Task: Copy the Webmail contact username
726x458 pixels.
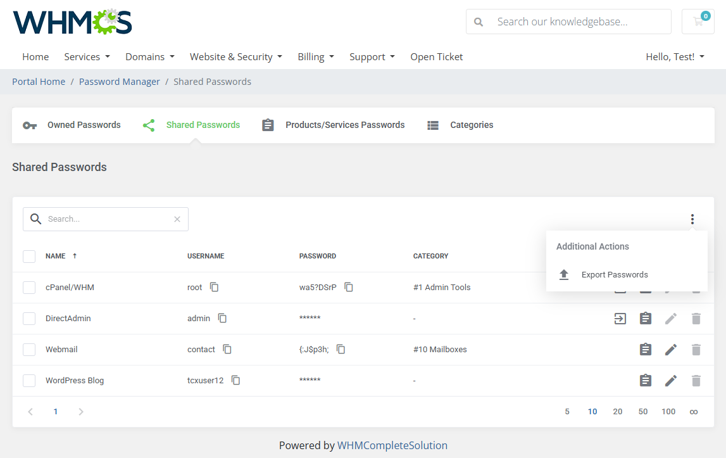Action: click(x=227, y=350)
